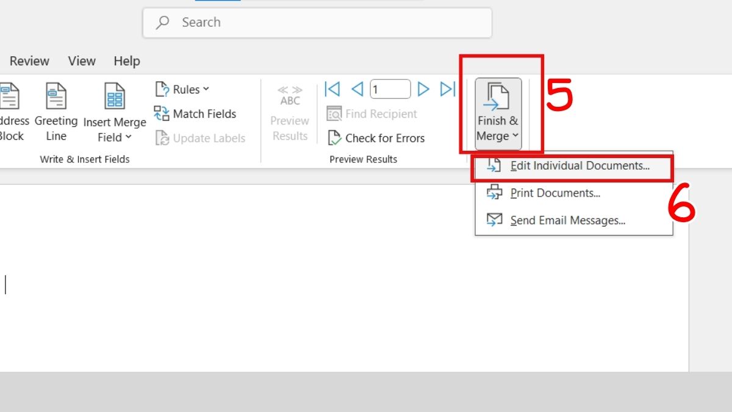Viewport: 732px width, 412px height.
Task: Click the Greeting Line icon
Action: [56, 96]
